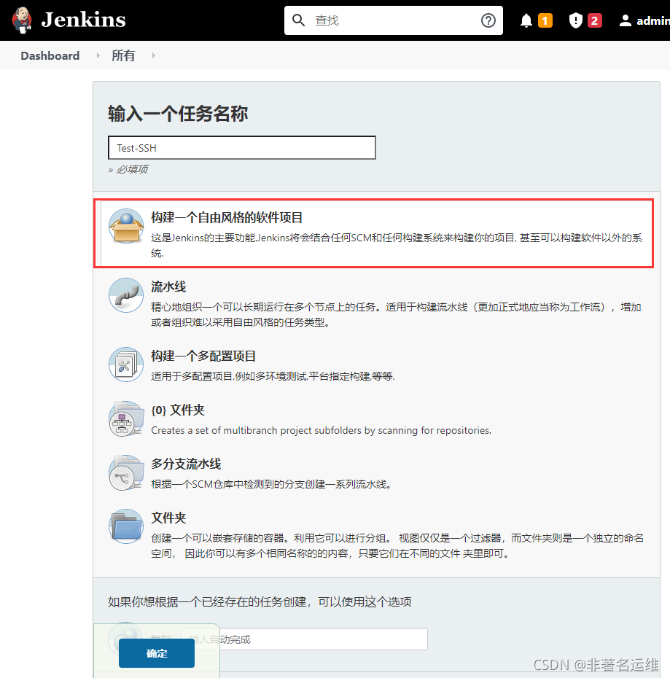Expand the 所有 breadcrumb arrow
The image size is (670, 678).
point(154,55)
